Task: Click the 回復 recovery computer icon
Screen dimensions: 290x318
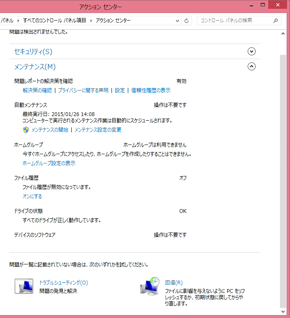Action: [x=150, y=286]
